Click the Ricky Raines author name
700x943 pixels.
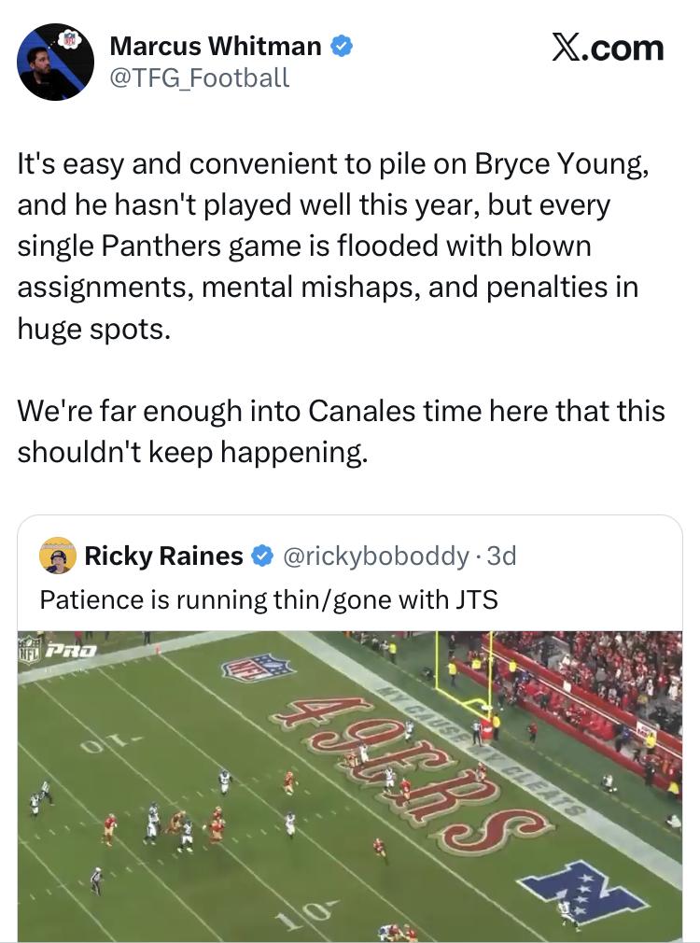click(163, 556)
